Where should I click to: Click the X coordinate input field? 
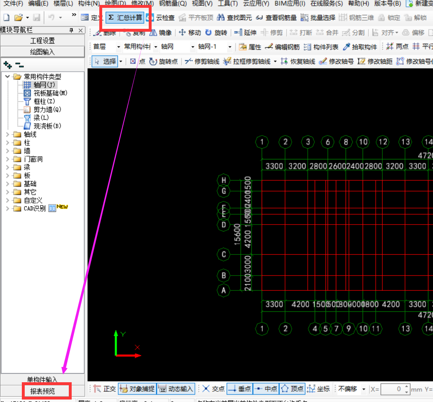click(392, 389)
